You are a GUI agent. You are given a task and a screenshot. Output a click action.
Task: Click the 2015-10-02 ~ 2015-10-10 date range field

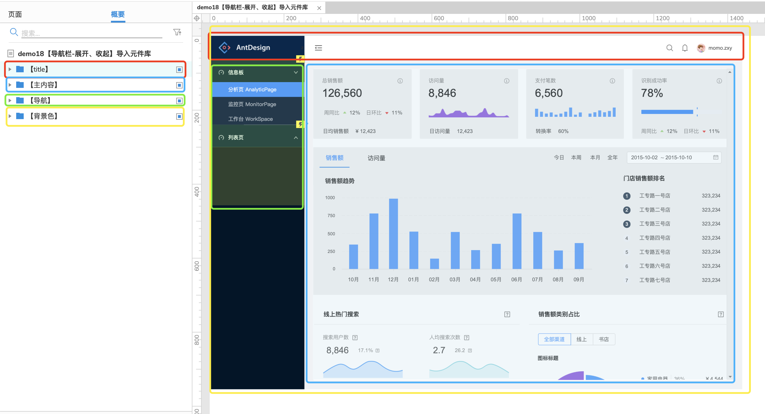coord(674,158)
